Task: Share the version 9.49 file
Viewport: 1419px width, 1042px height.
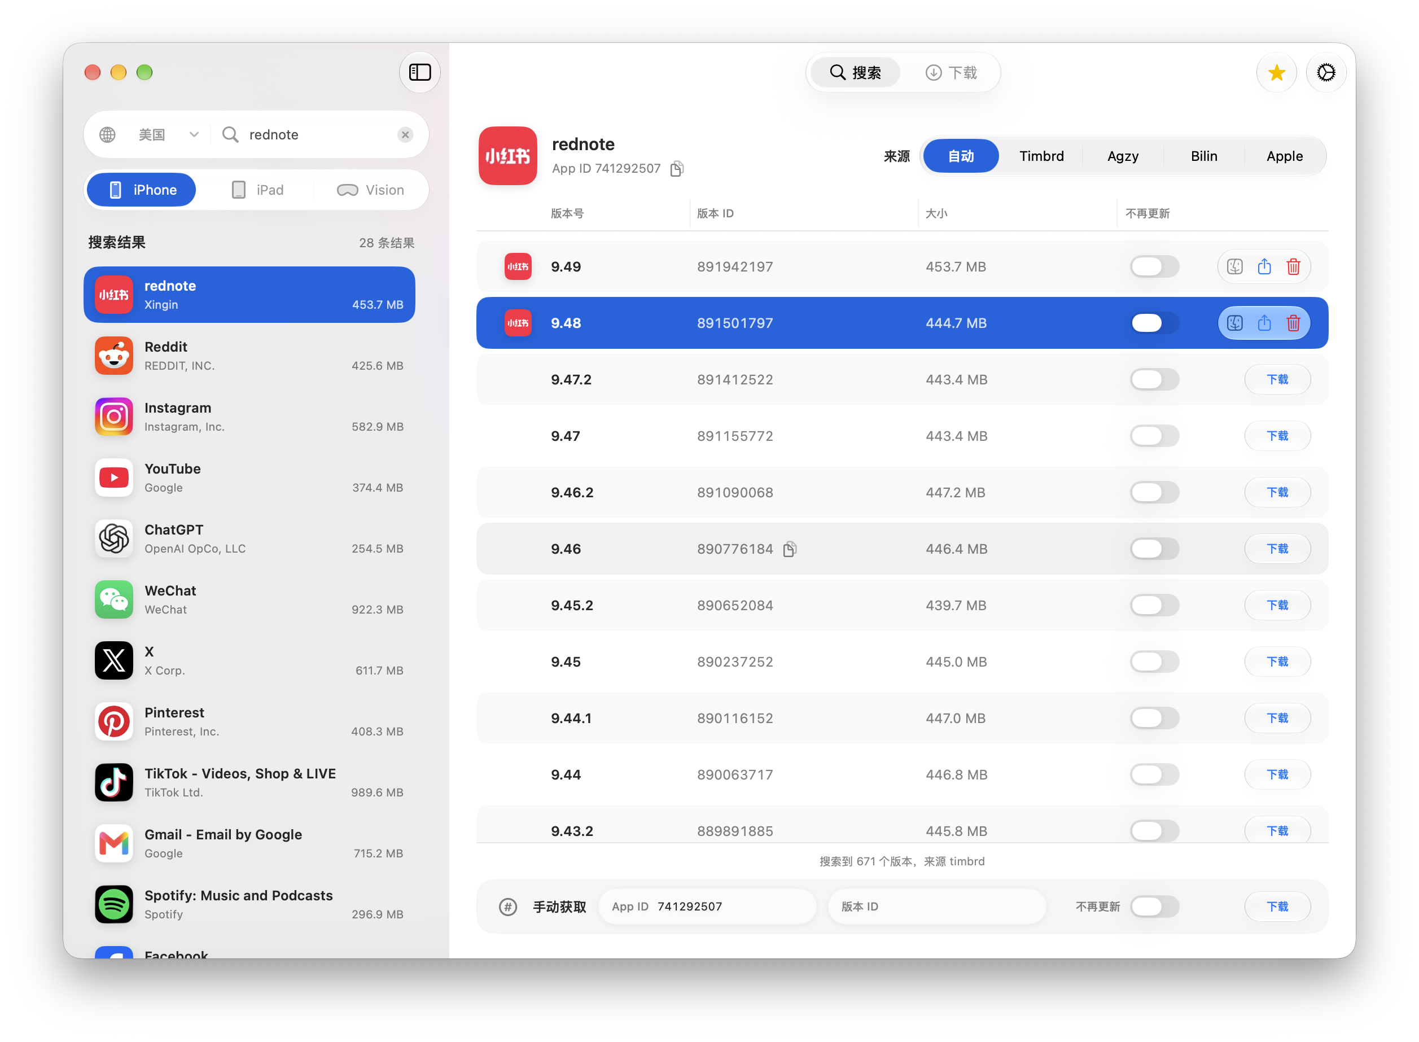Action: tap(1264, 267)
